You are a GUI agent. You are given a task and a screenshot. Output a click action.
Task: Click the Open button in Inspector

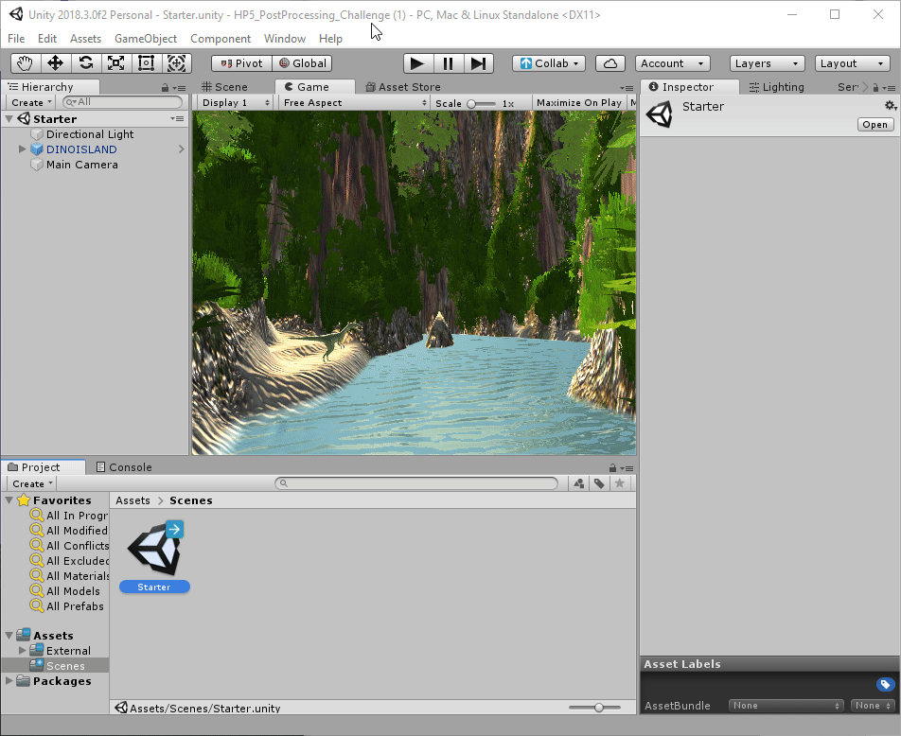pyautogui.click(x=874, y=125)
